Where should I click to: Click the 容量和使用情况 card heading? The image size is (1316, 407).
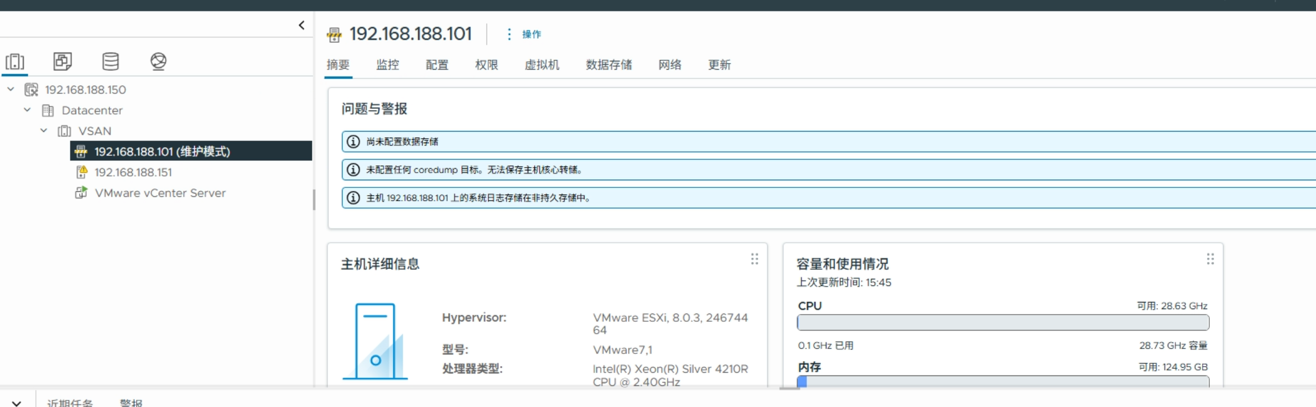(x=842, y=264)
